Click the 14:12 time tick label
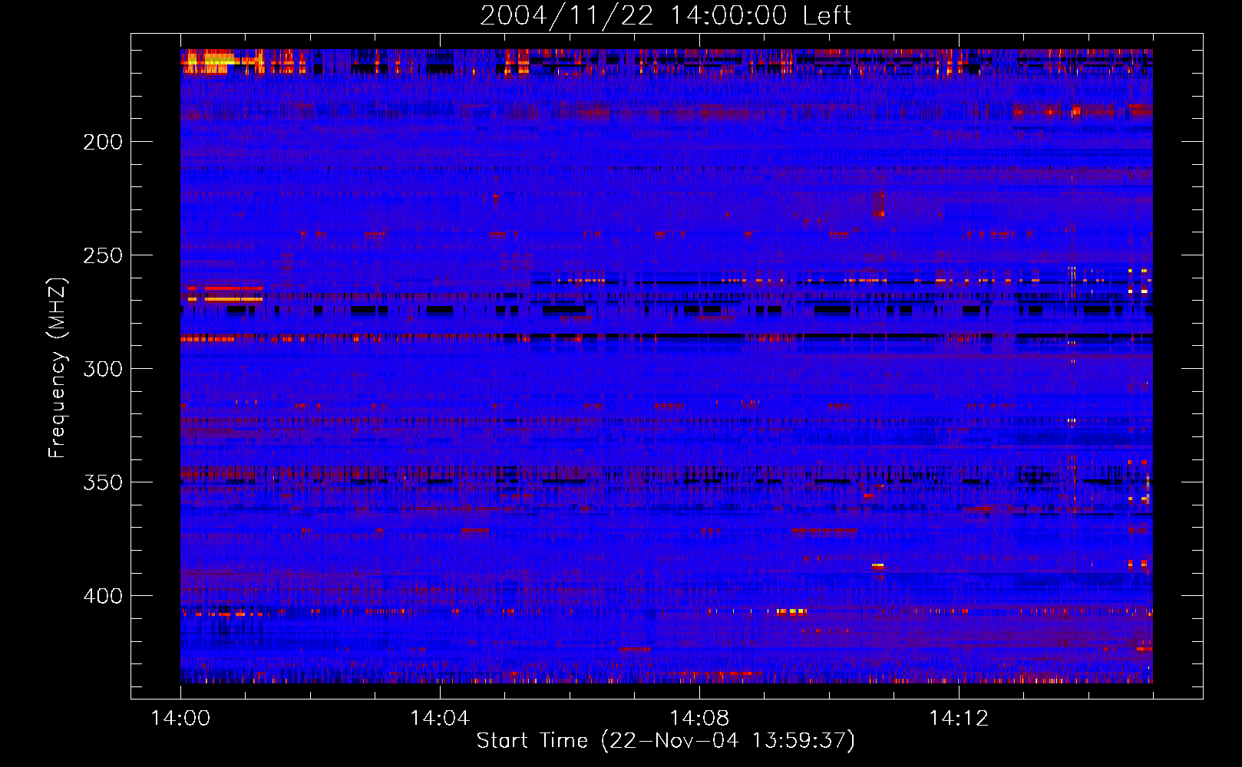 click(x=959, y=718)
